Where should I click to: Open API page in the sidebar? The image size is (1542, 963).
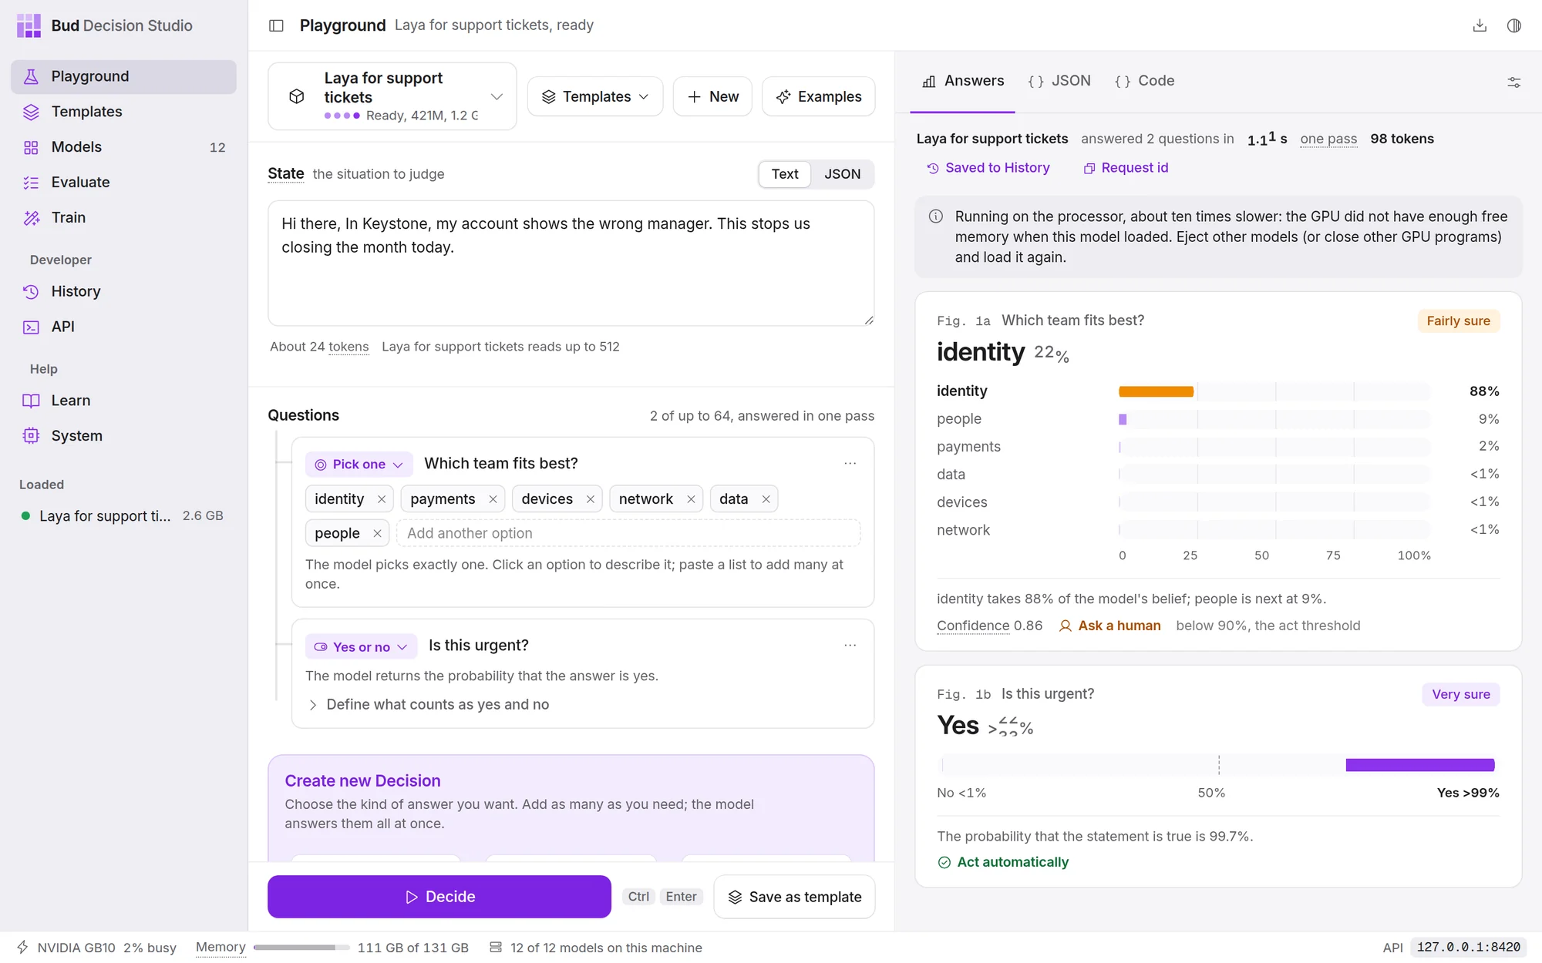[123, 327]
